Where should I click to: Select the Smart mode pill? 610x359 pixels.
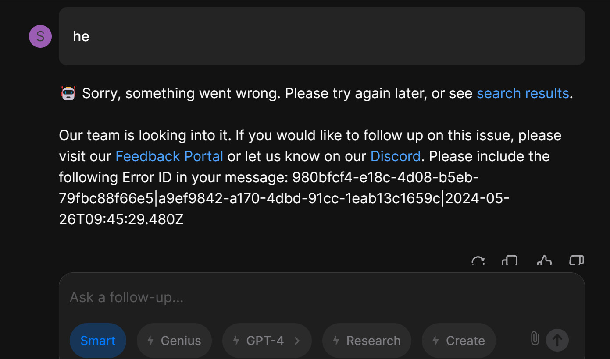click(x=98, y=341)
